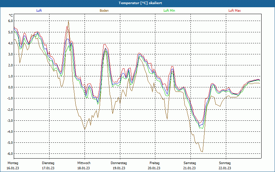Select the Luft Max legend entry
Image resolution: width=275 pixels, height=172 pixels.
click(x=235, y=11)
